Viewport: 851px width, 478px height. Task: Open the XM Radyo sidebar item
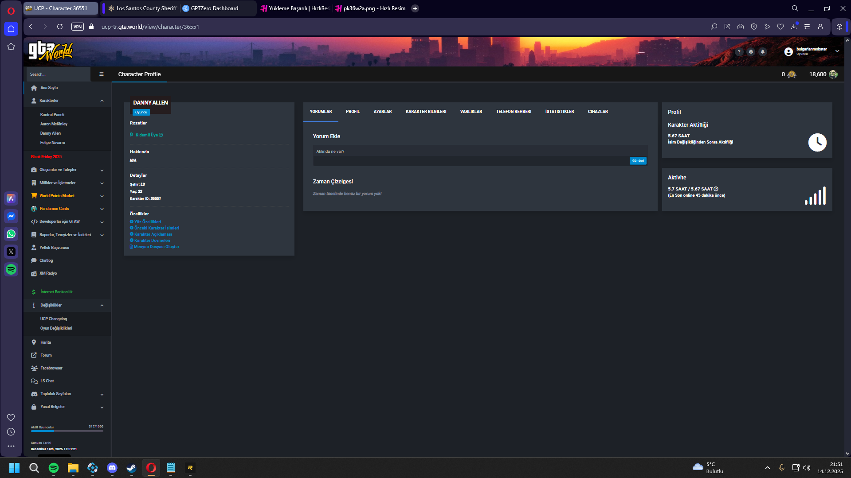[x=48, y=273]
